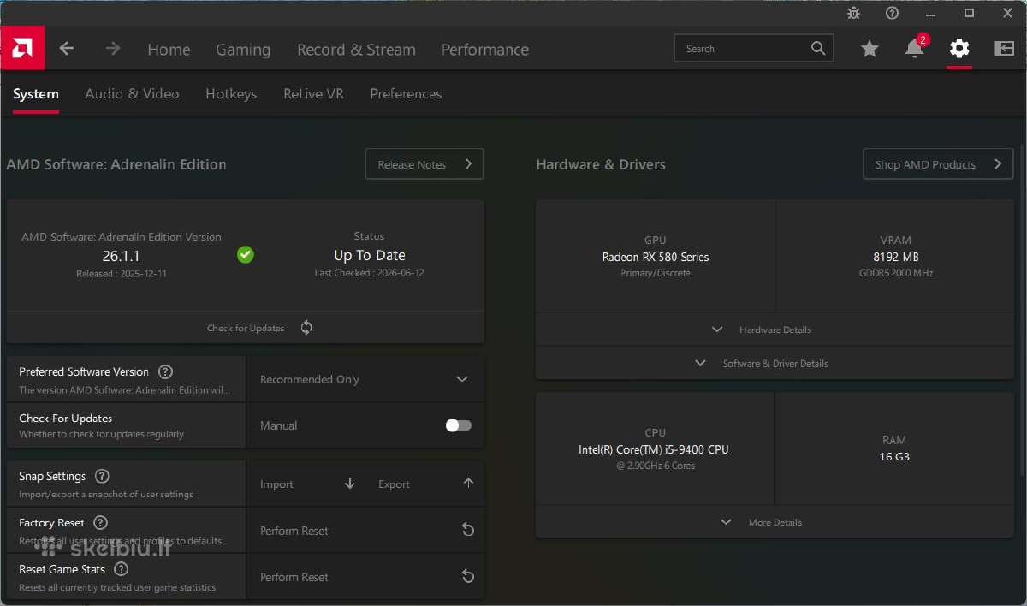Open help icon for Snap Settings
This screenshot has height=606, width=1027.
102,476
